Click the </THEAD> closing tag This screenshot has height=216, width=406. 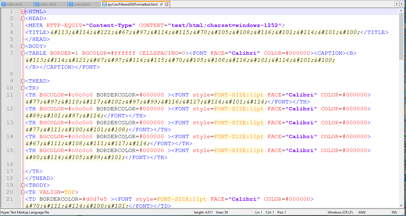click(39, 178)
